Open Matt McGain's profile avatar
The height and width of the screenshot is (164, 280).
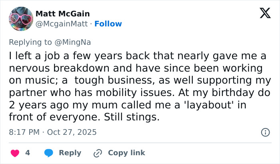tap(20, 18)
